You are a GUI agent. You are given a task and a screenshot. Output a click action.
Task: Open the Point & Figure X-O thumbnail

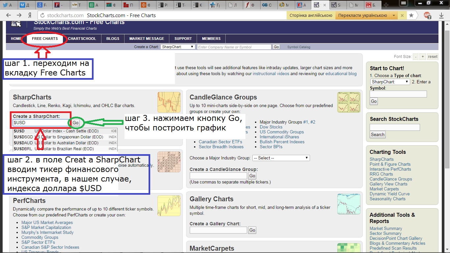[169, 162]
